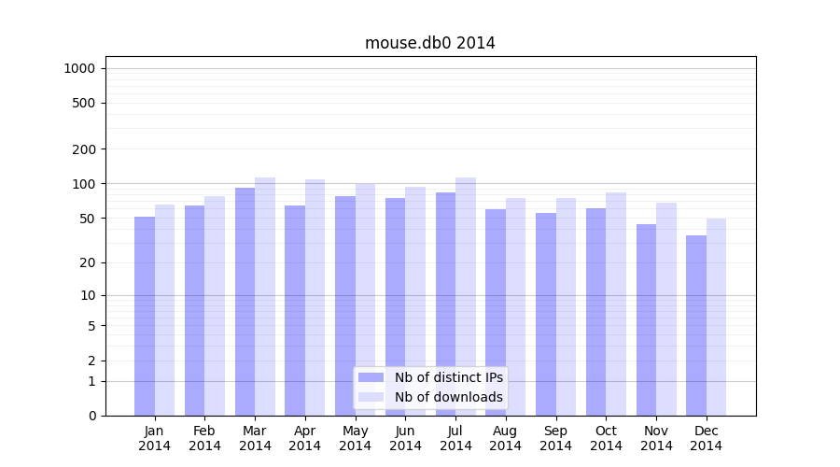Click the Jan 2014 distinct IPs bar

point(145,316)
